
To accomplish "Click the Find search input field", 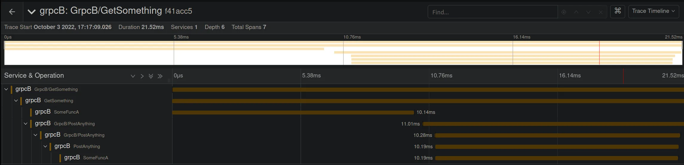I will click(492, 12).
